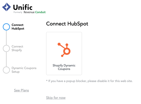The height and width of the screenshot is (104, 141).
Task: Open the See Plans link
Action: click(21, 90)
